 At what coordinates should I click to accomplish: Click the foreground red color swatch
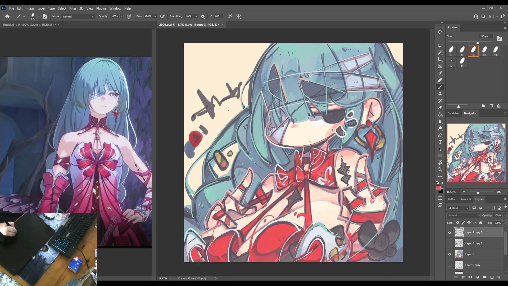[438, 188]
